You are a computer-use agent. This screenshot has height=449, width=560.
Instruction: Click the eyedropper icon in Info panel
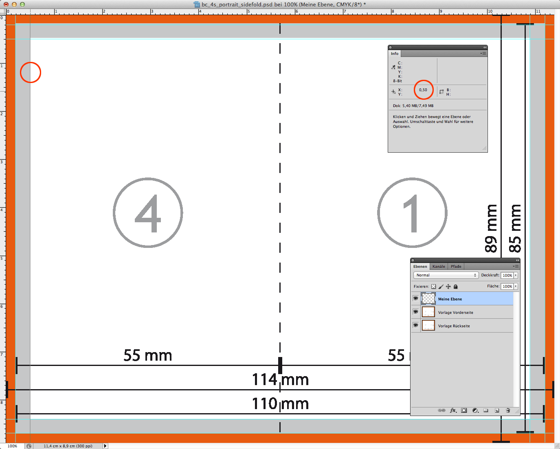pos(393,67)
